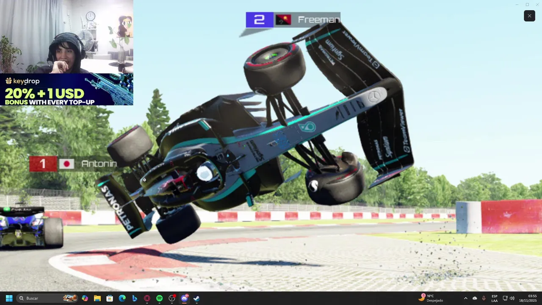Click the keydrop 20% bonus banner
The height and width of the screenshot is (305, 542).
(x=66, y=89)
